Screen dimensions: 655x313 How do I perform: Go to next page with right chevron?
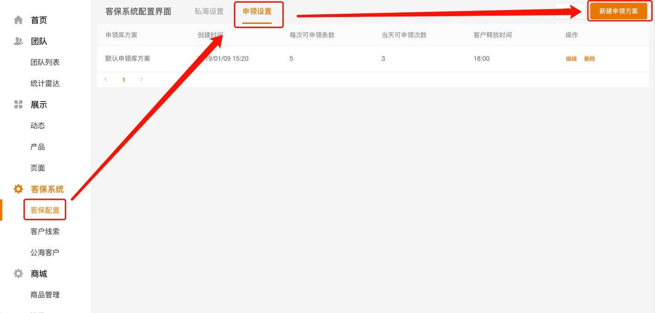coord(141,80)
